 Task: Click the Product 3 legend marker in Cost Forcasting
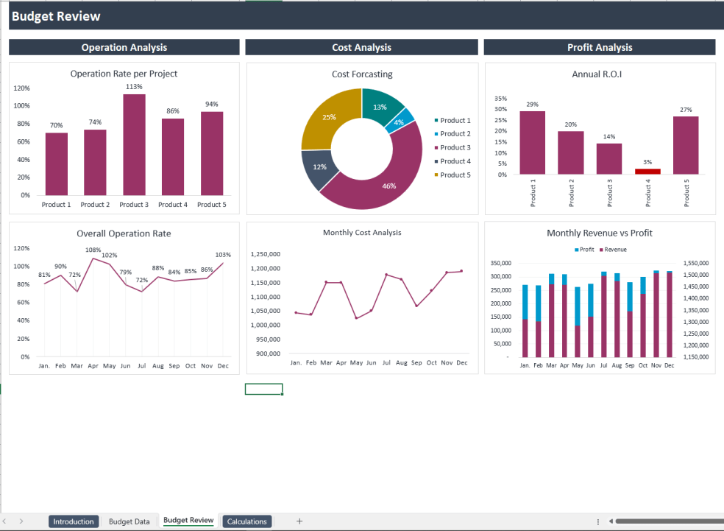pos(437,147)
